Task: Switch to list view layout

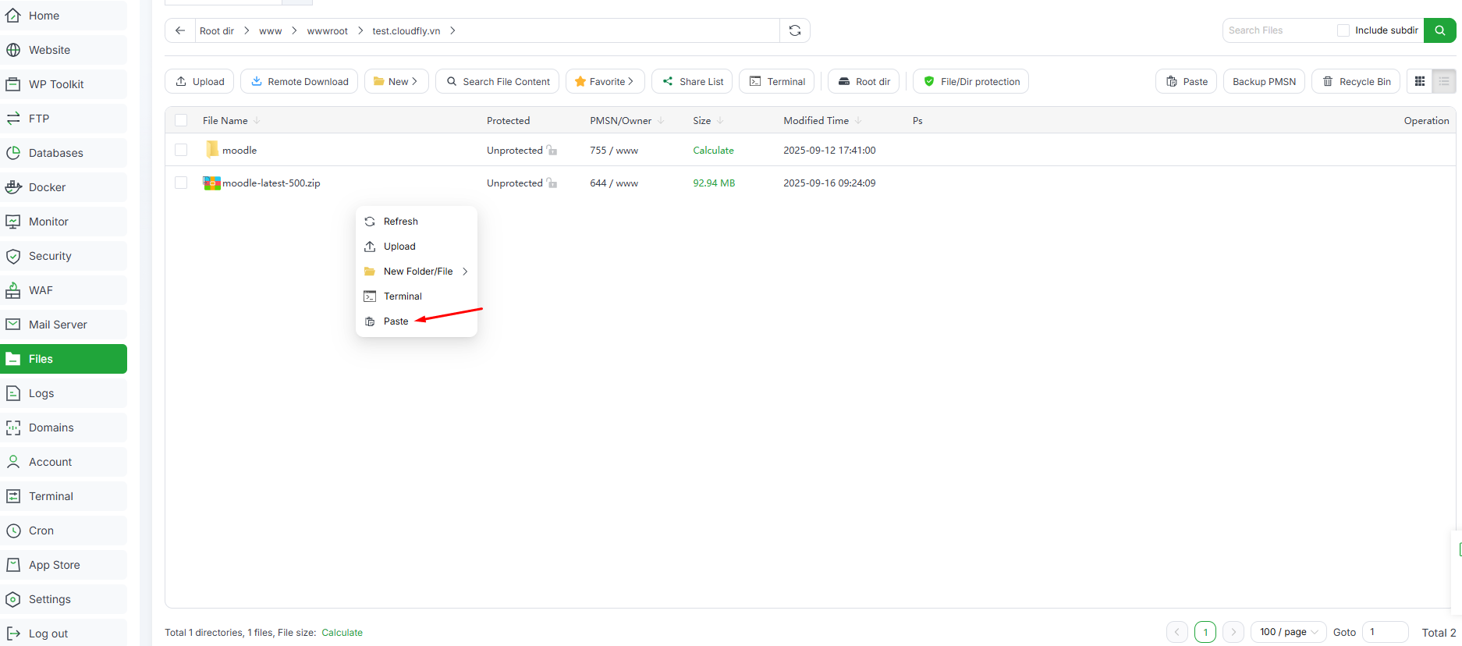Action: [1444, 81]
